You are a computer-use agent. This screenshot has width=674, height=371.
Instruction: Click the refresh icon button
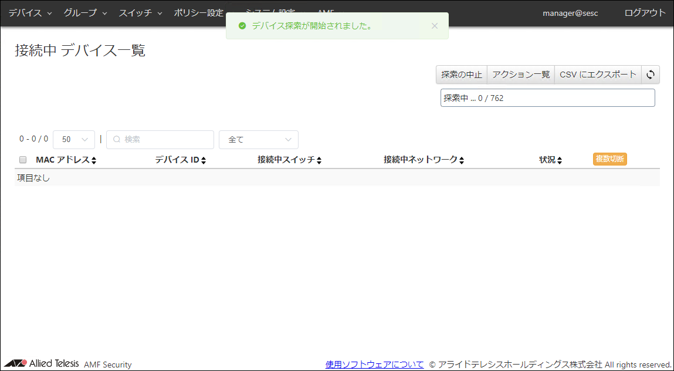click(x=651, y=75)
